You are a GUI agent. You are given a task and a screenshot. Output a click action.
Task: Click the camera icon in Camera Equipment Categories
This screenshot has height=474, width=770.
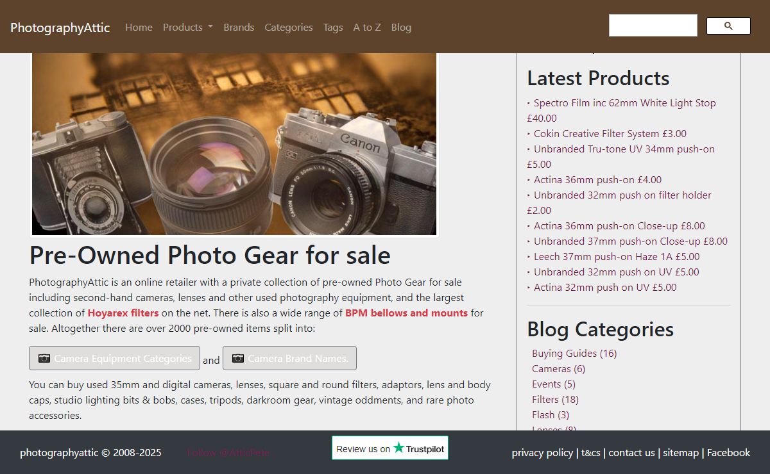pyautogui.click(x=44, y=358)
